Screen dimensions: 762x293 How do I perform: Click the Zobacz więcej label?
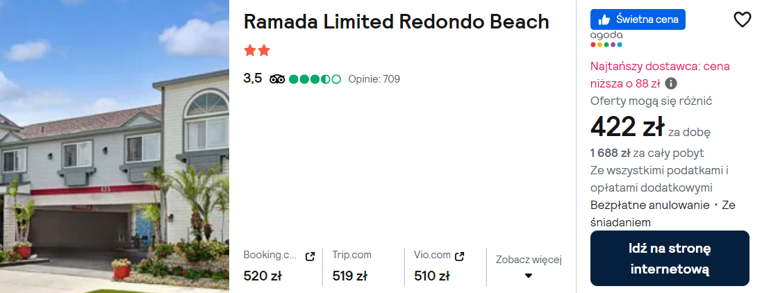click(x=528, y=260)
